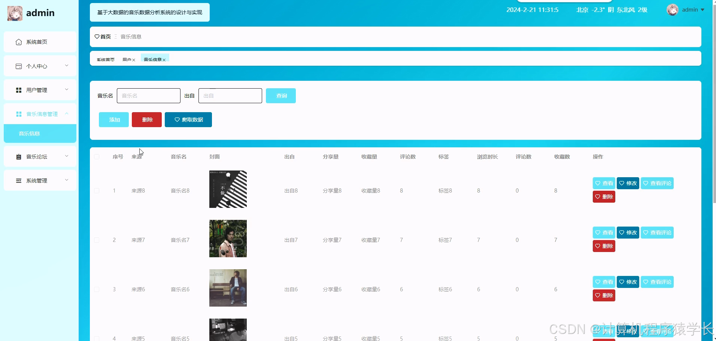This screenshot has width=716, height=341.
Task: Switch to the 用户 tab
Action: tap(127, 59)
